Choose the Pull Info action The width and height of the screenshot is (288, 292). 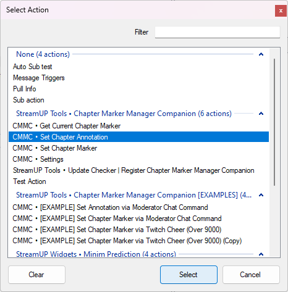[x=138, y=89]
